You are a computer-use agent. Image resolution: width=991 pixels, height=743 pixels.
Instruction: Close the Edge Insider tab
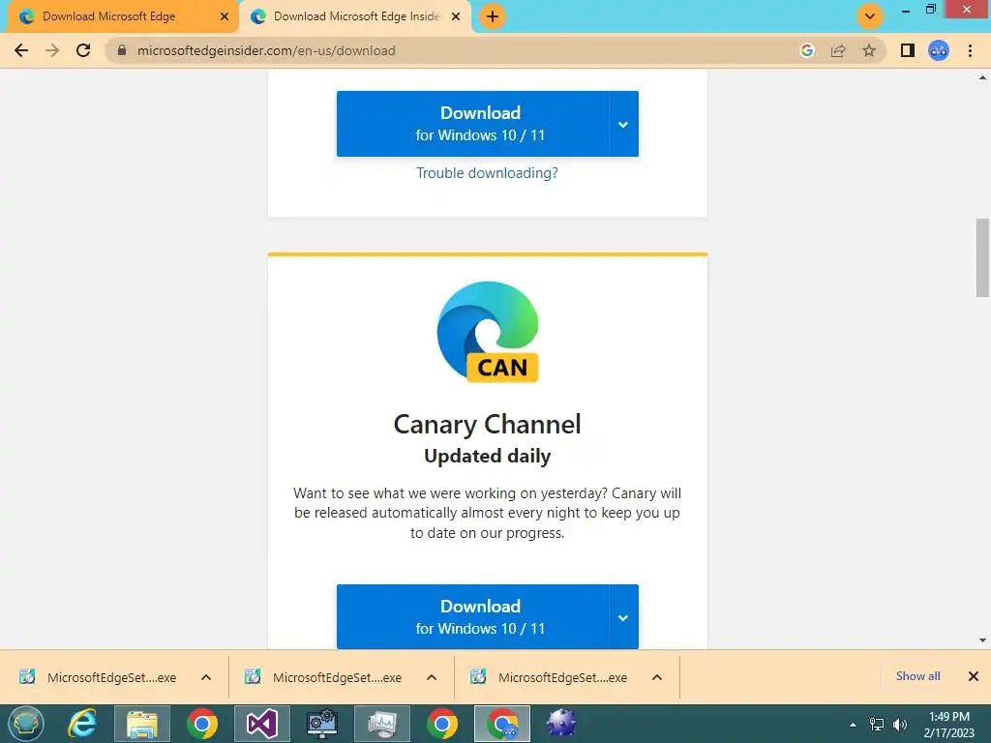point(456,16)
